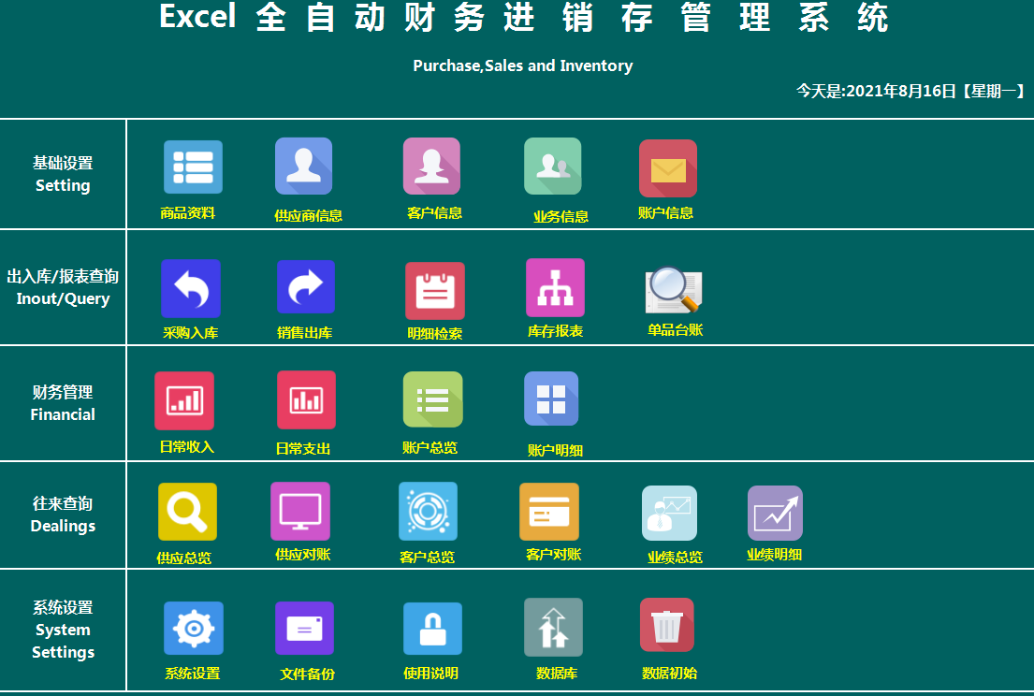
Task: Open 采购入库 purchase inbound icon
Action: point(192,287)
